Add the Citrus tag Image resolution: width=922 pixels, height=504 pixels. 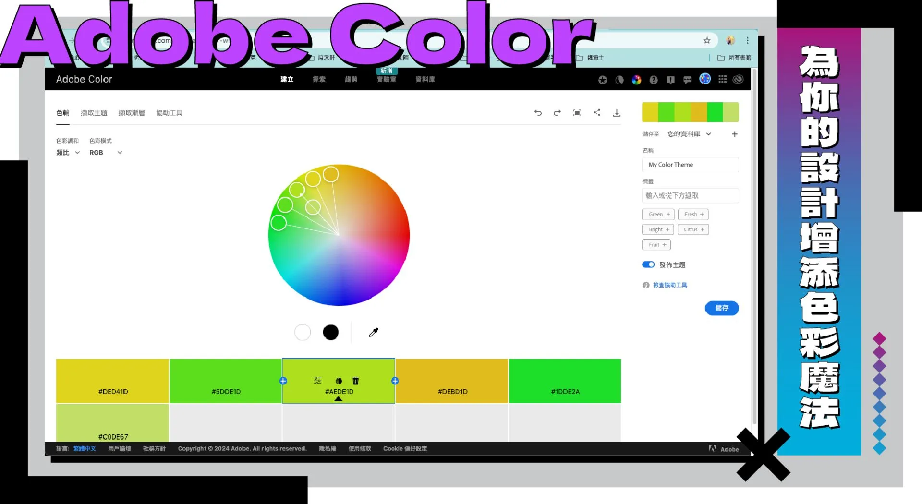(693, 229)
